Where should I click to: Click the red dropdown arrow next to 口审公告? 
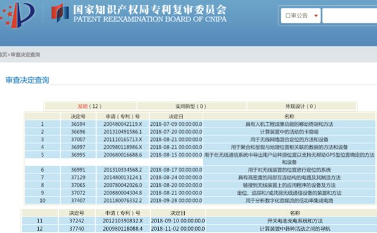pos(316,16)
